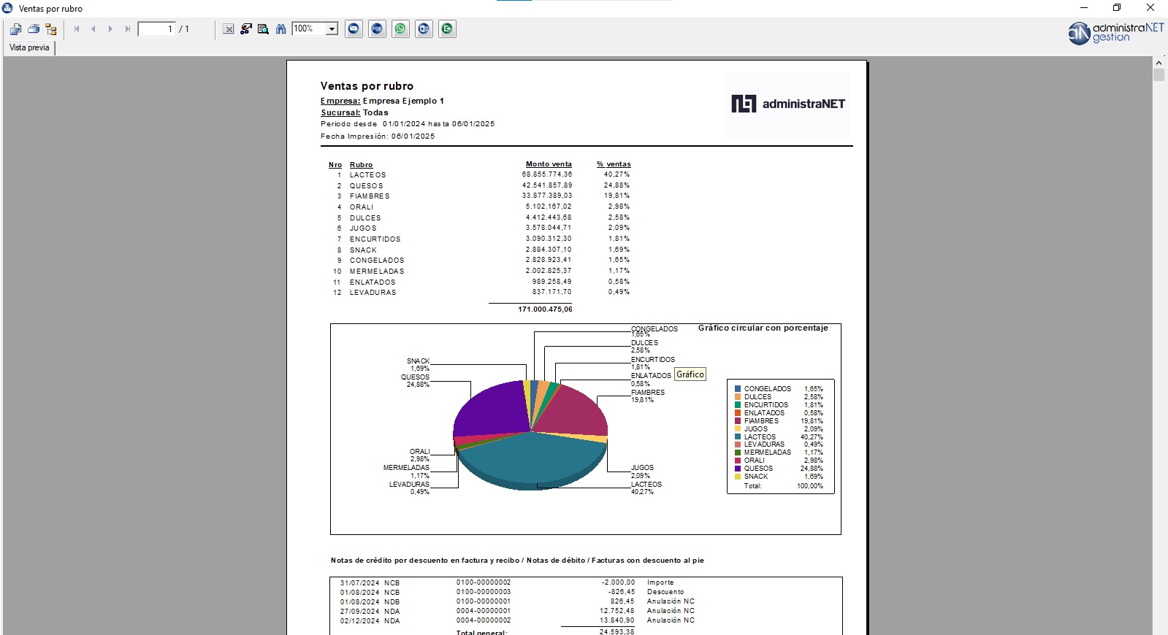The height and width of the screenshot is (635, 1168).
Task: Click the magnifier search text icon
Action: click(x=264, y=29)
